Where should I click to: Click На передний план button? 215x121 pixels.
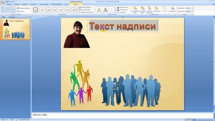pos(135,10)
